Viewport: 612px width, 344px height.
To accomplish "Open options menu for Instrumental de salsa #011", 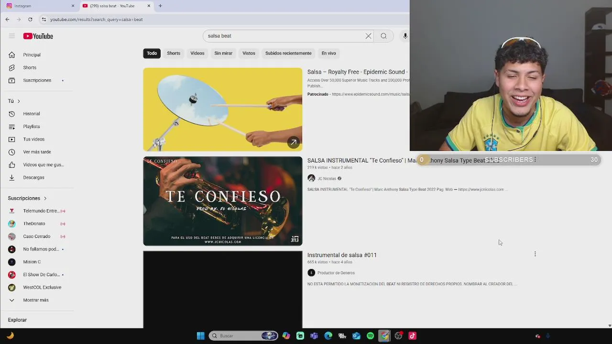I will click(535, 254).
